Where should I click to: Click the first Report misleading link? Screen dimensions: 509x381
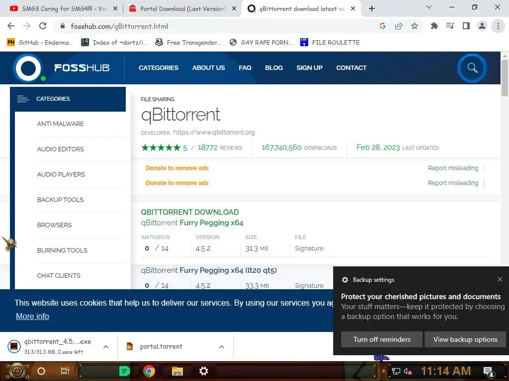click(453, 168)
